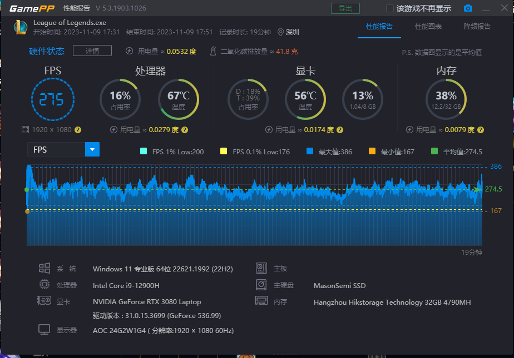Click the GPU D:18% T:39% usage gauge

pos(248,99)
